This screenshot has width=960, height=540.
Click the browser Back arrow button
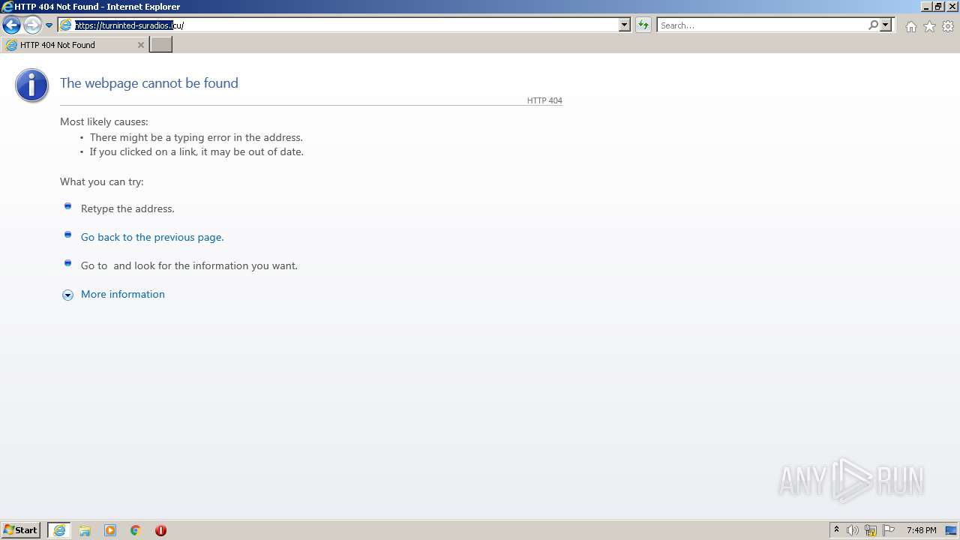click(11, 25)
